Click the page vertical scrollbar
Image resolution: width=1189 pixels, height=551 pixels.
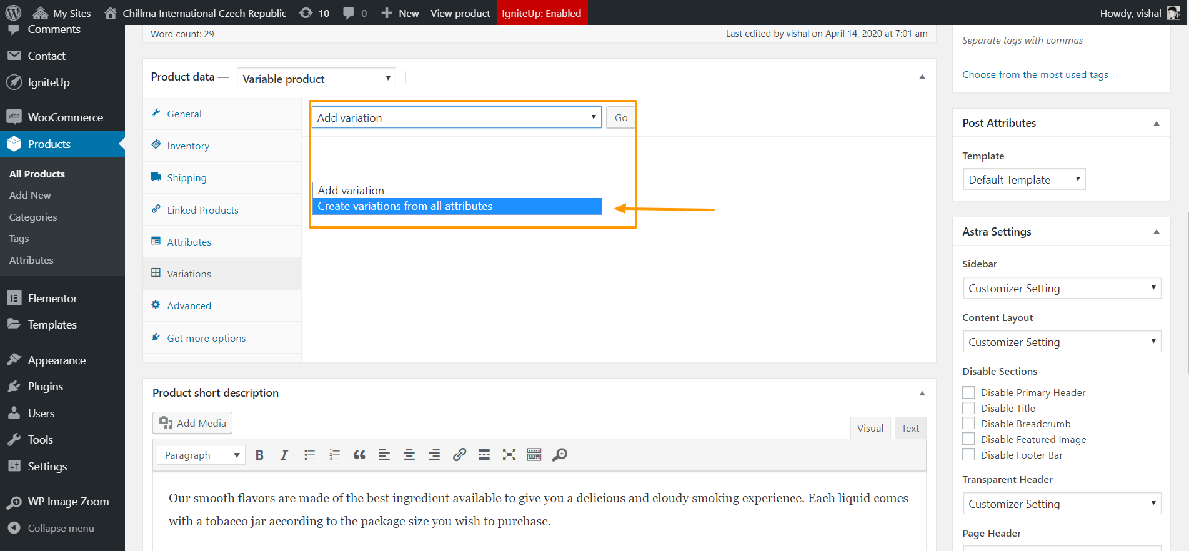pyautogui.click(x=1187, y=292)
